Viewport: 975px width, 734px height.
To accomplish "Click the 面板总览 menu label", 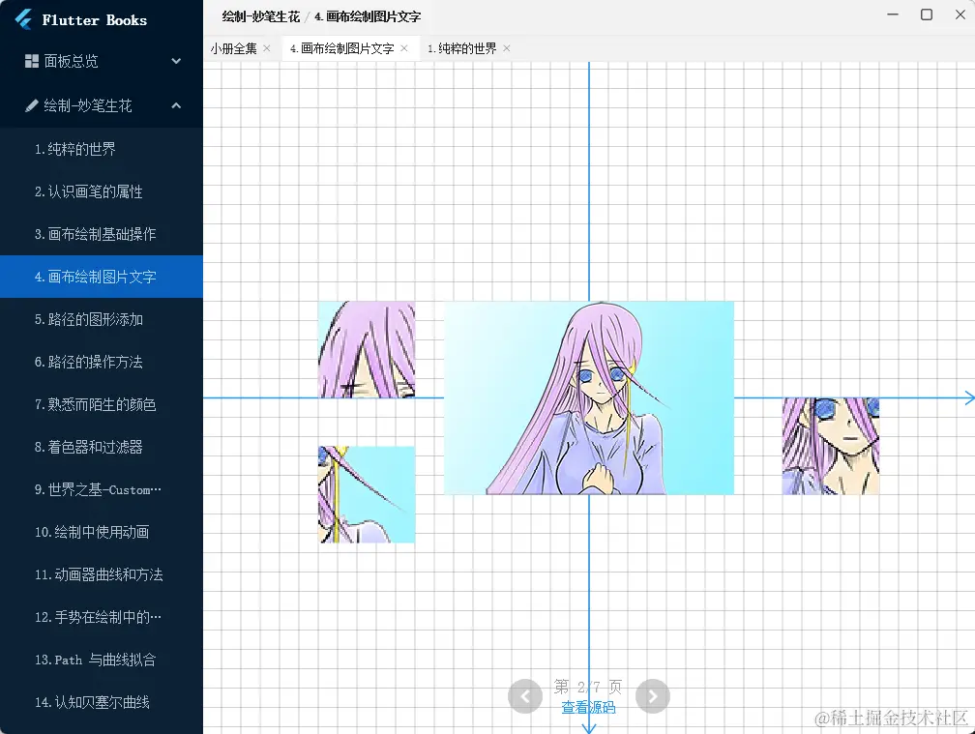I will click(x=71, y=61).
